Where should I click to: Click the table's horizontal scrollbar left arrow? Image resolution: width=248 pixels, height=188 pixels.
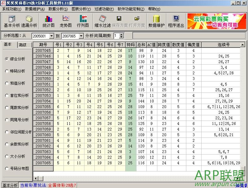pos(36,178)
